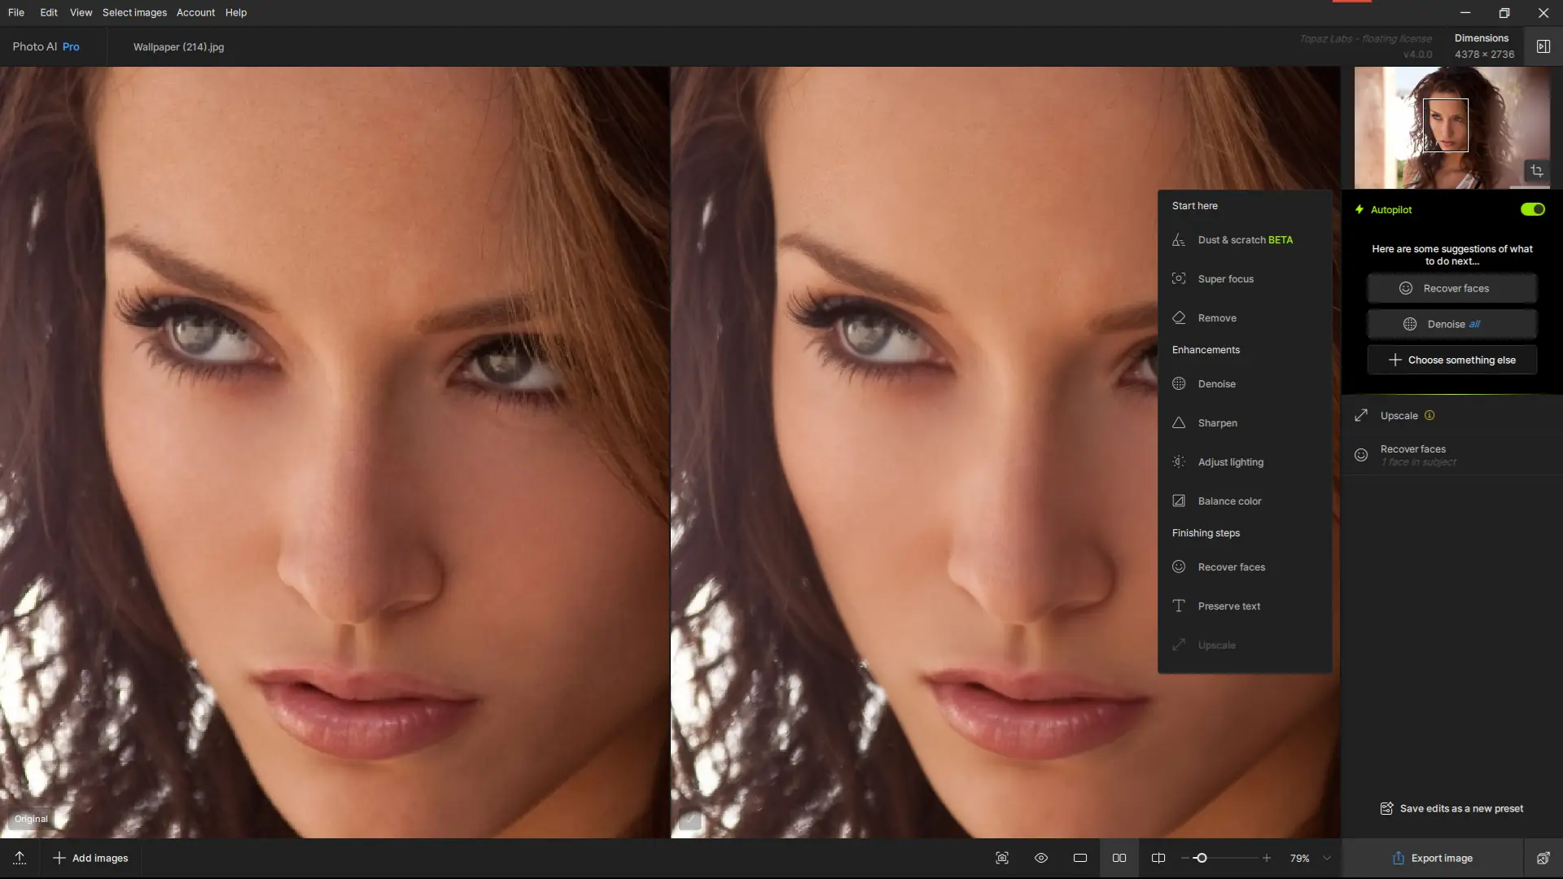Click Save edits as a new preset
1563x879 pixels.
coord(1451,808)
